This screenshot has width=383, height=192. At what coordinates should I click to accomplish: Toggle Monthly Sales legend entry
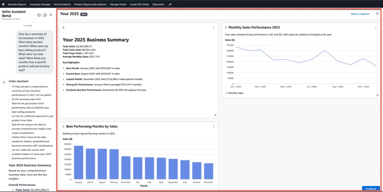click(x=234, y=93)
